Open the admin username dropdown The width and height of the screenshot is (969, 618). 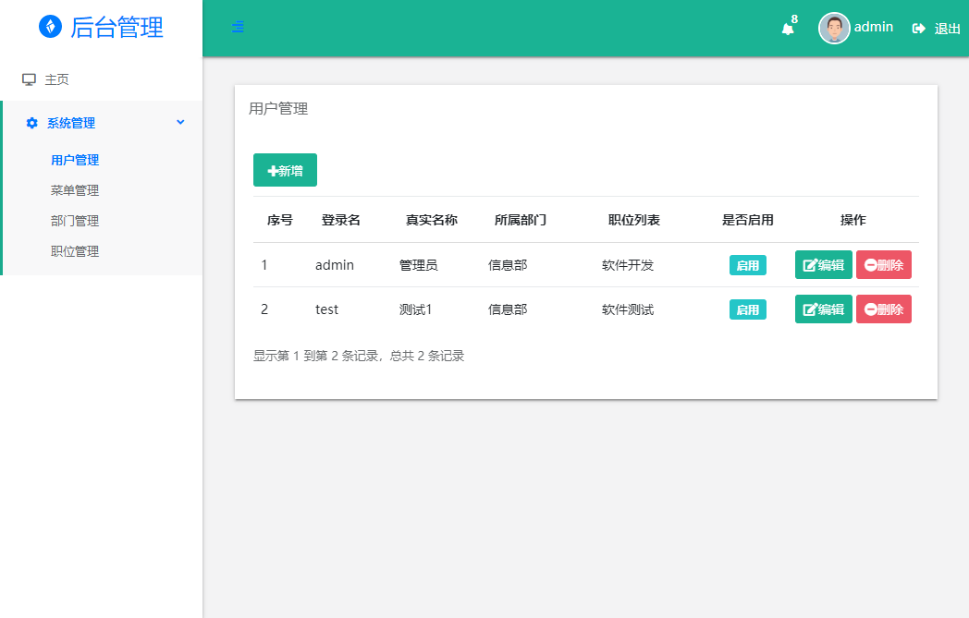click(873, 27)
